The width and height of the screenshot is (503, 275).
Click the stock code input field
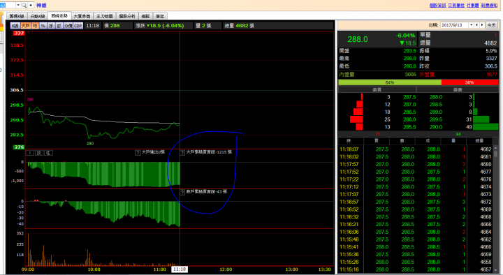[8, 5]
